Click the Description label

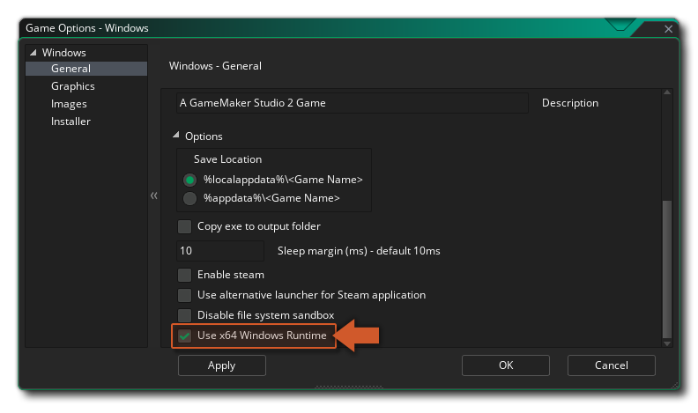(x=570, y=103)
